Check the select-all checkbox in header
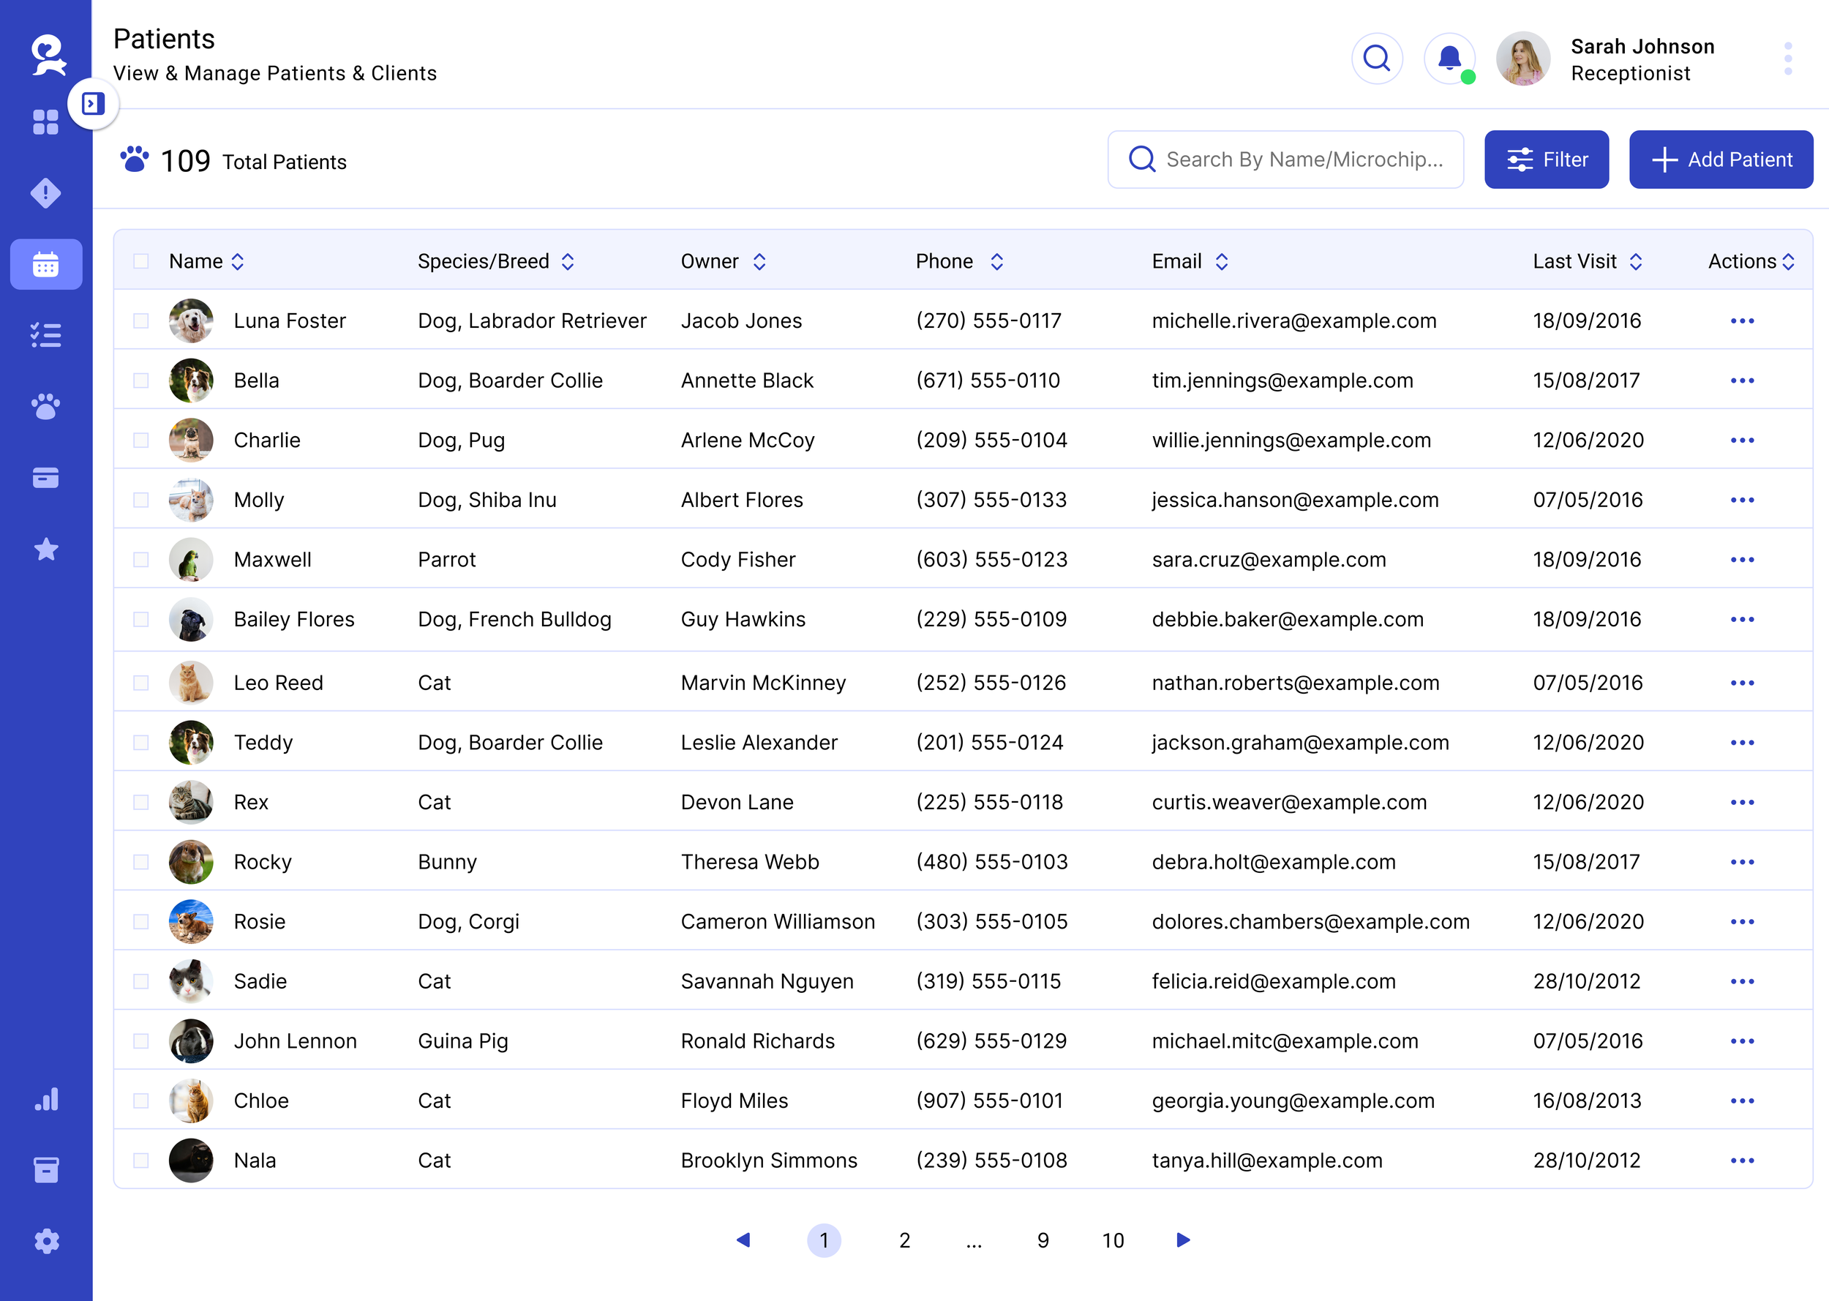 pos(141,261)
